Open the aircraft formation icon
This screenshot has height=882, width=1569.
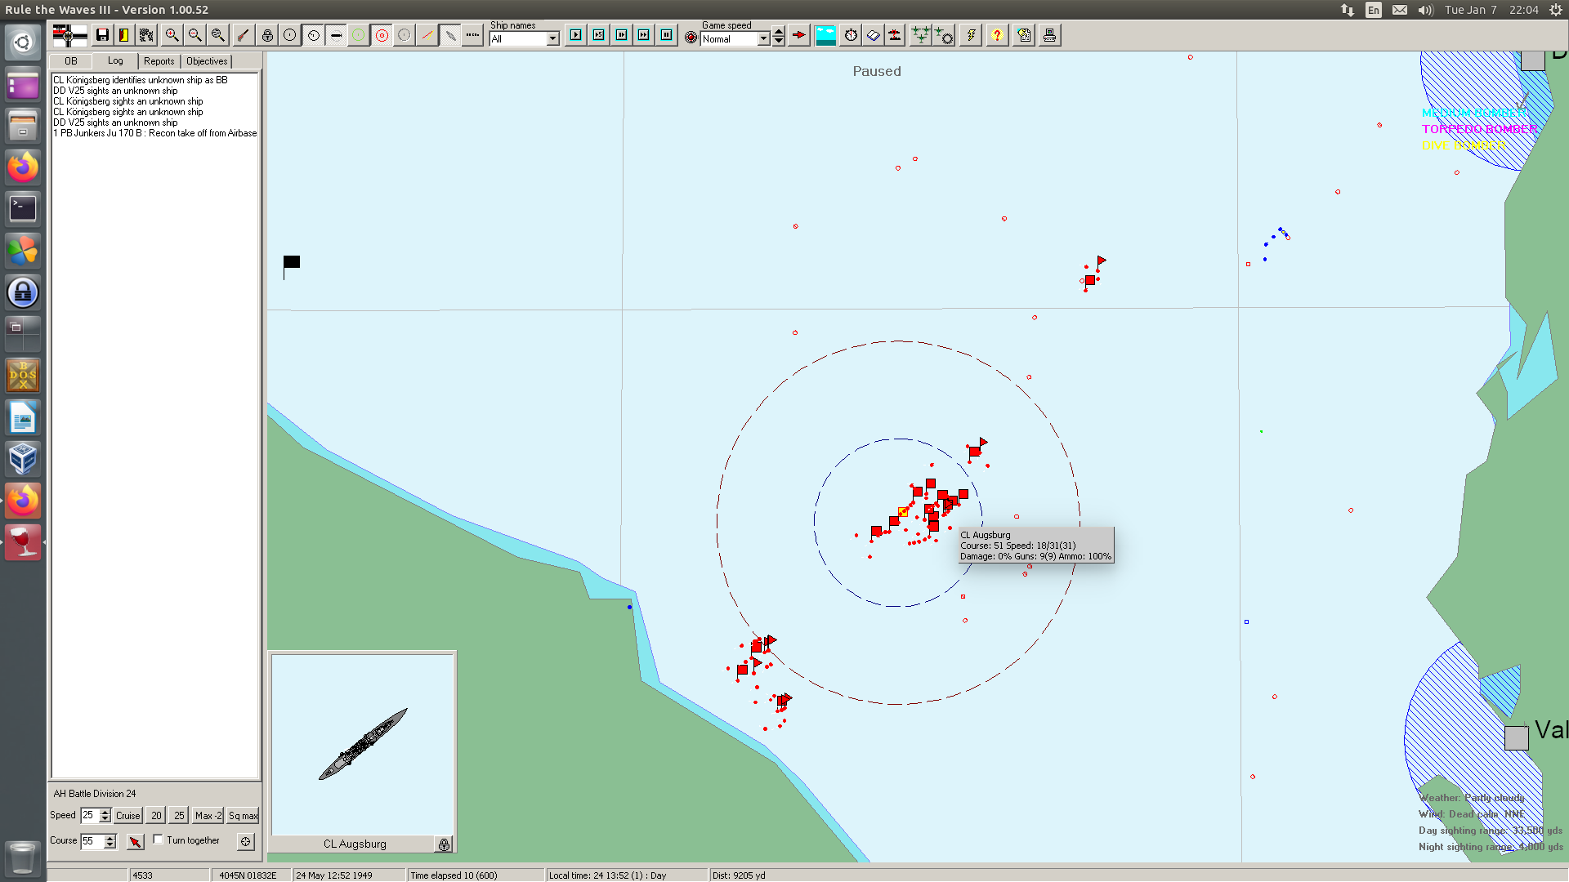pos(920,35)
